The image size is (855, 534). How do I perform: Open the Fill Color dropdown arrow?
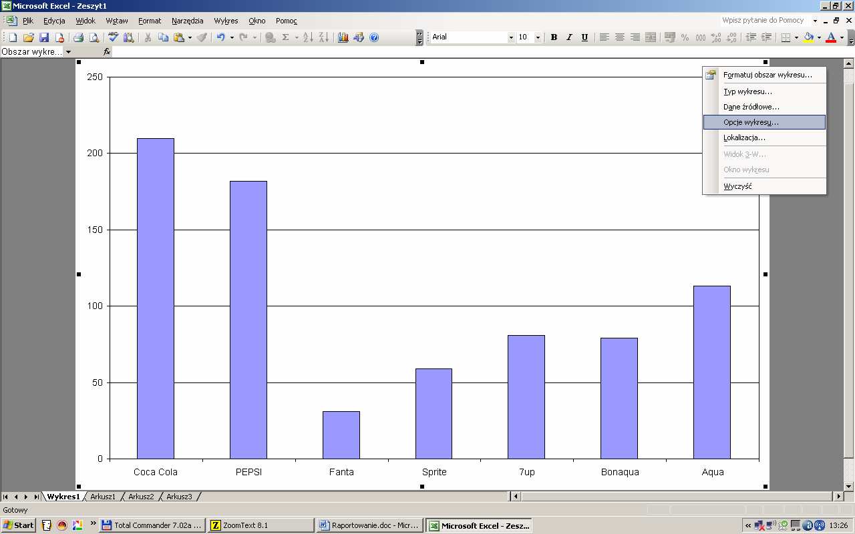pos(820,37)
